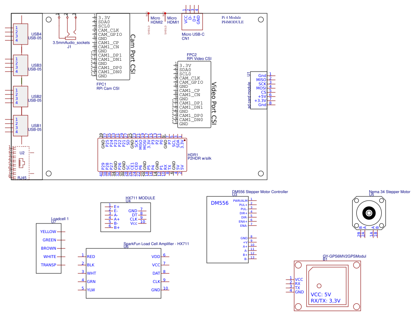The width and height of the screenshot is (415, 315).
Task: Click the Pi 4 Module title text
Action: pos(231,17)
